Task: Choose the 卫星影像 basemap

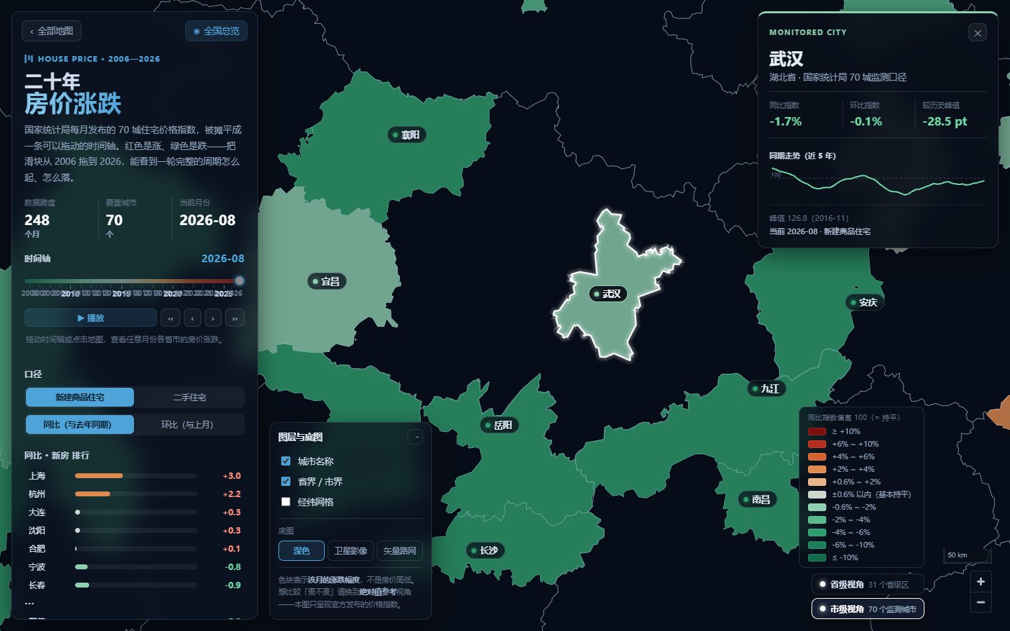Action: pyautogui.click(x=351, y=550)
